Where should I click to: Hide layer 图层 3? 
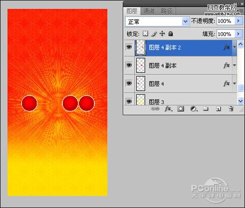tap(129, 101)
